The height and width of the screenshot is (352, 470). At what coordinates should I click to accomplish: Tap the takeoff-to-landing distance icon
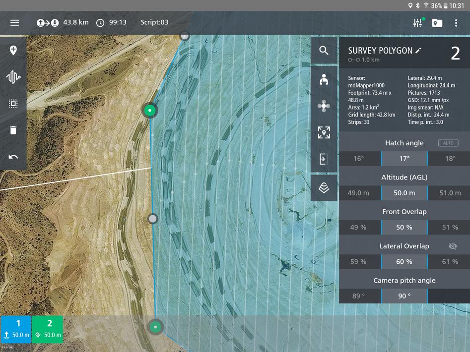48,23
